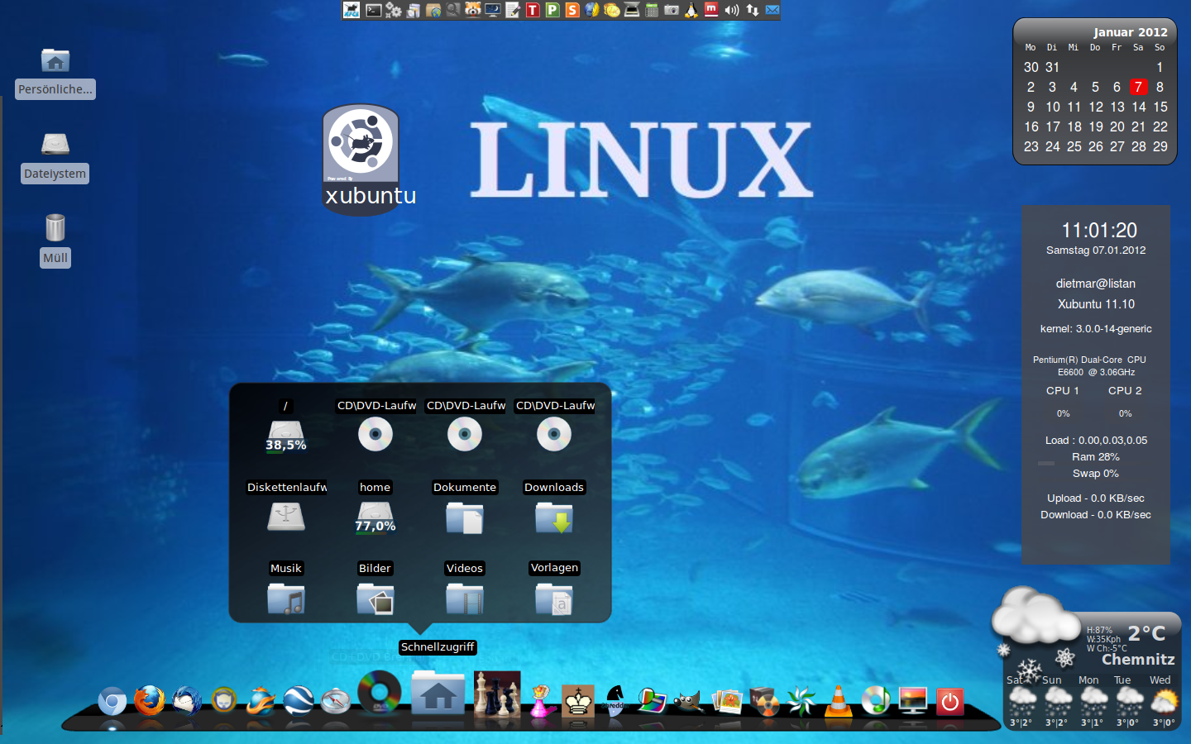Open the Dokumente folder in popup
The height and width of the screenshot is (744, 1191).
[465, 517]
